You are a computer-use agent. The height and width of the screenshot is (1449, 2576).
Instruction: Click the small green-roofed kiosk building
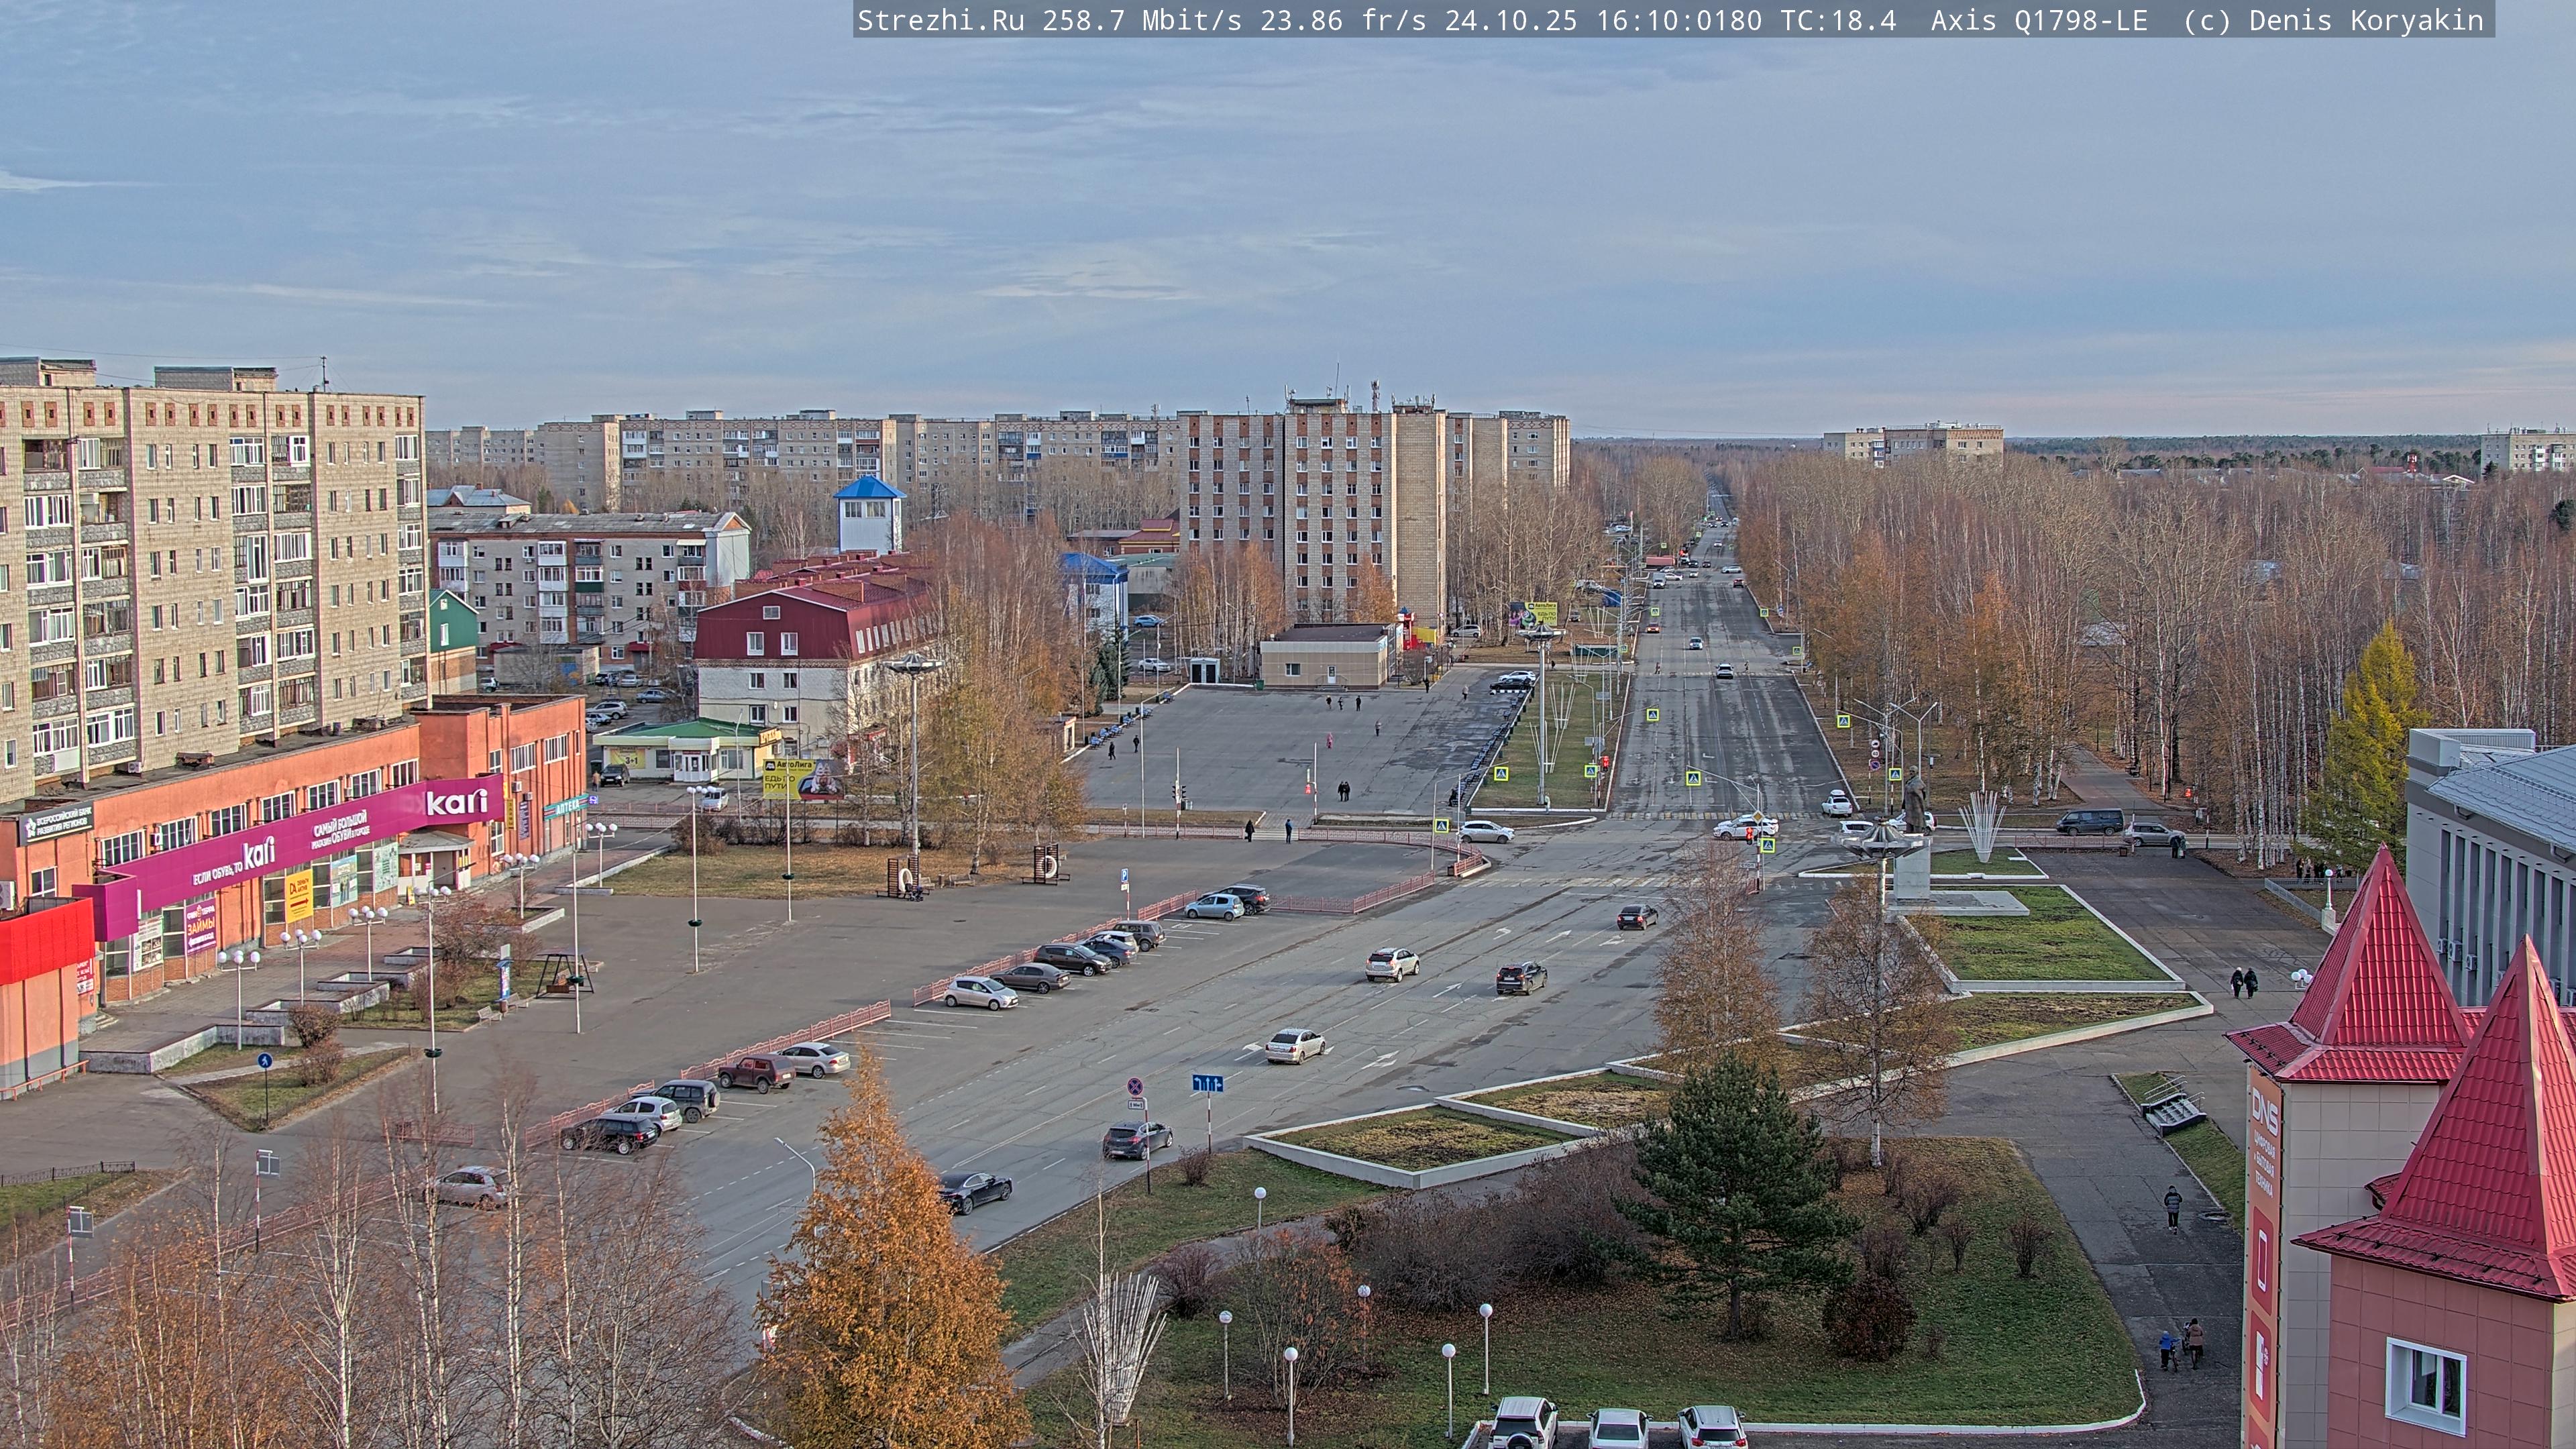tap(687, 749)
